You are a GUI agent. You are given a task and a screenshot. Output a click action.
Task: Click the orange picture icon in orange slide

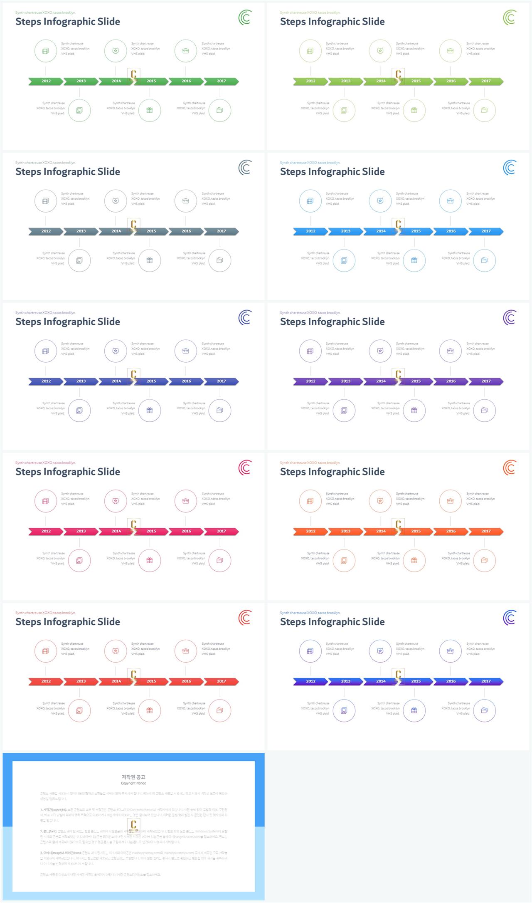(x=344, y=560)
